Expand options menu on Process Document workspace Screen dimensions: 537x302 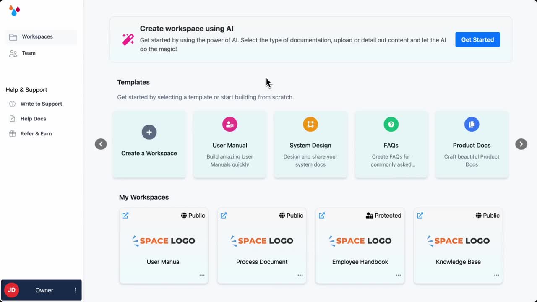click(x=300, y=275)
